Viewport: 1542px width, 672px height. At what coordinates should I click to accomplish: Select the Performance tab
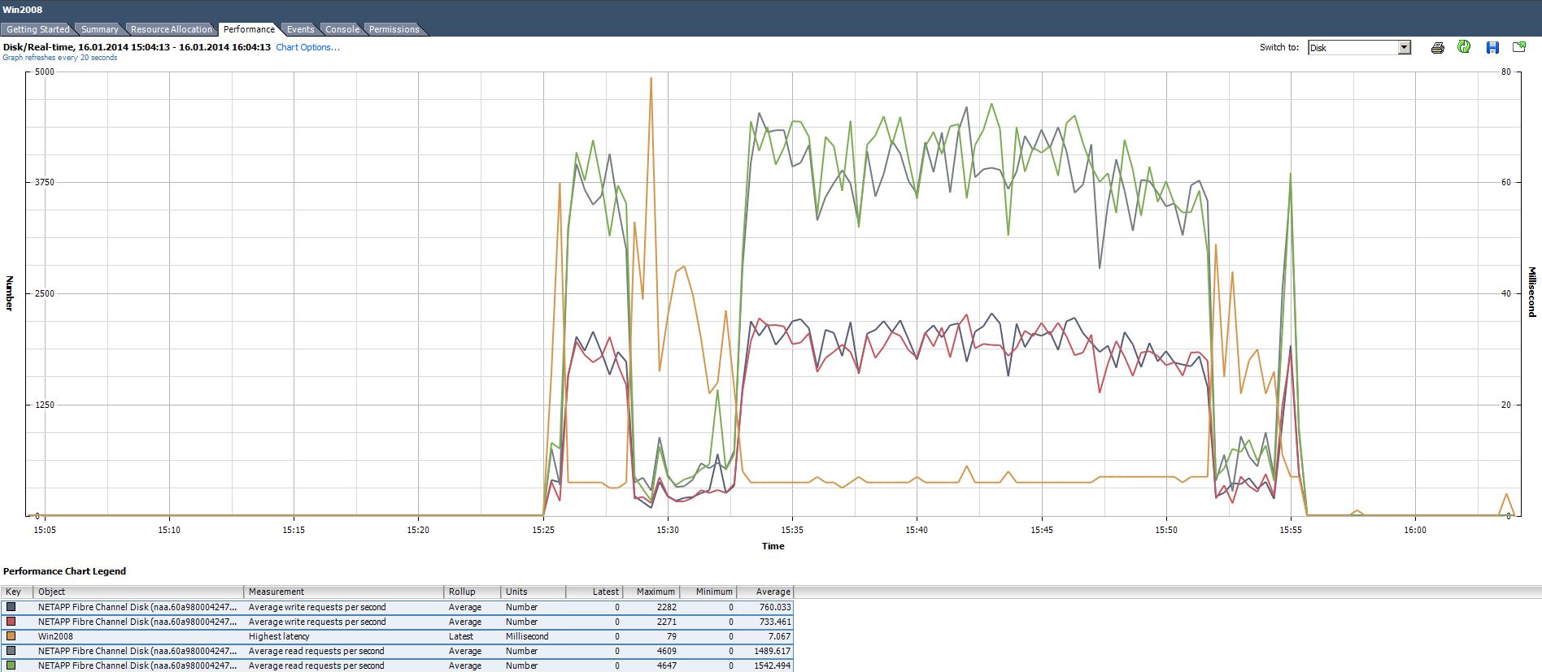click(x=249, y=29)
